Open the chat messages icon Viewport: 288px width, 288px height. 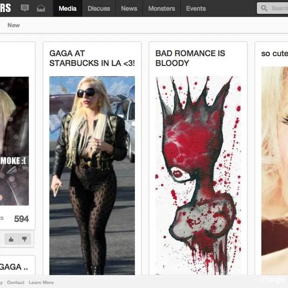click(x=25, y=8)
